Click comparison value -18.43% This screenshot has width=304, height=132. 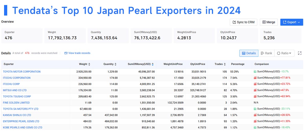pyautogui.click(x=285, y=127)
